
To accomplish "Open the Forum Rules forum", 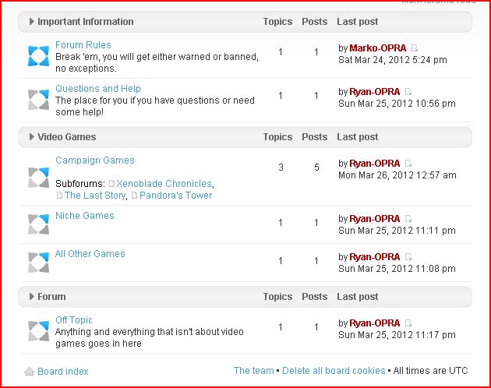I will coord(83,45).
